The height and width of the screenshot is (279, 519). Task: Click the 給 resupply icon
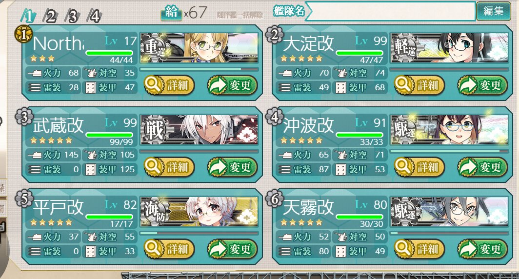pyautogui.click(x=172, y=13)
